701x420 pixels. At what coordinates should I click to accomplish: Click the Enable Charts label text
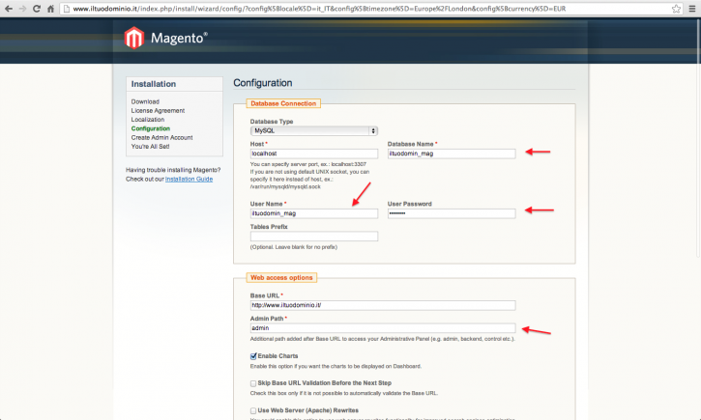pyautogui.click(x=277, y=356)
